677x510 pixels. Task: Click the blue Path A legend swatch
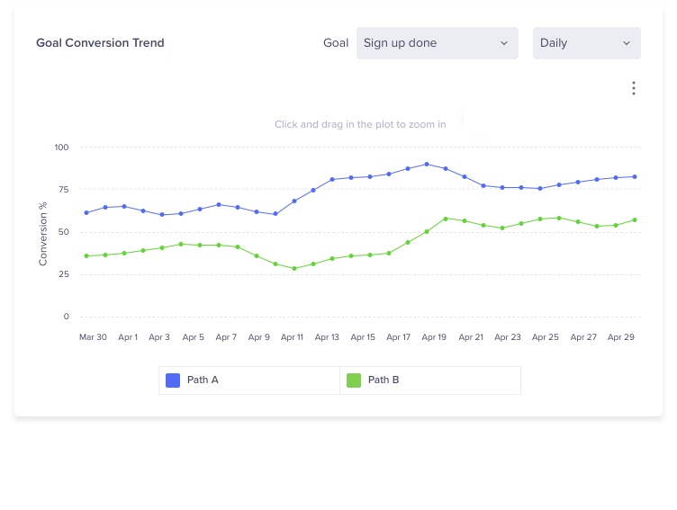click(174, 380)
